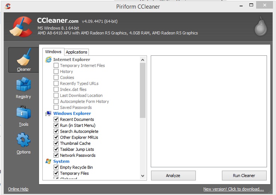This screenshot has height=195, width=276.
Task: Uncheck the Recent Documents checkbox
Action: point(56,119)
